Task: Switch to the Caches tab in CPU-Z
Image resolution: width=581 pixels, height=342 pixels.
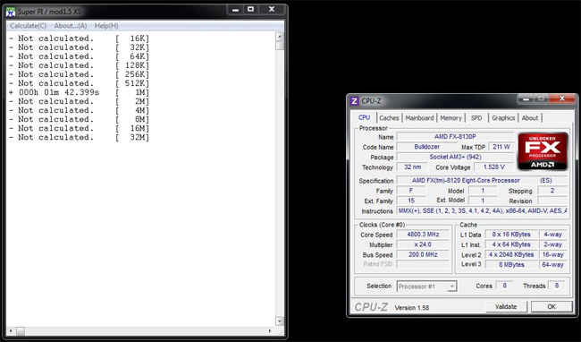Action: (x=389, y=118)
